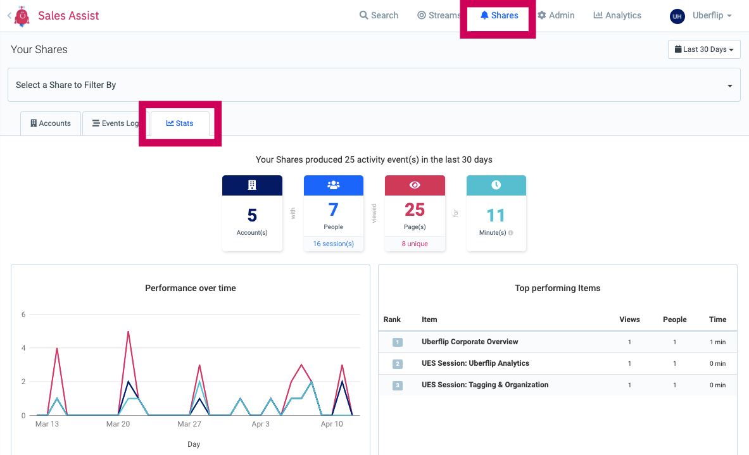Expand the Select a Share to Filter By dropdown
The width and height of the screenshot is (749, 455).
click(374, 85)
